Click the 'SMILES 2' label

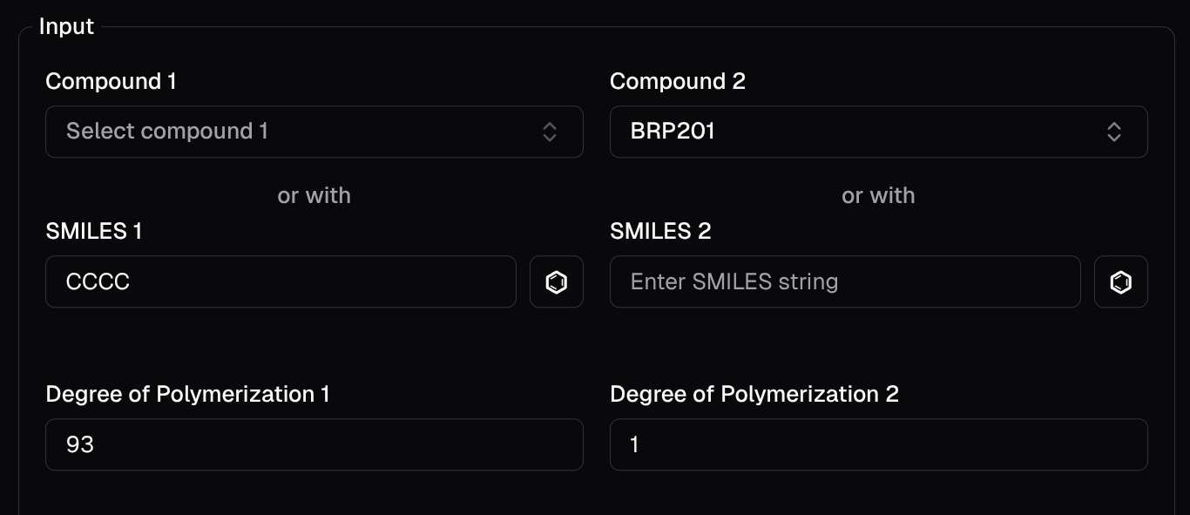click(x=660, y=231)
